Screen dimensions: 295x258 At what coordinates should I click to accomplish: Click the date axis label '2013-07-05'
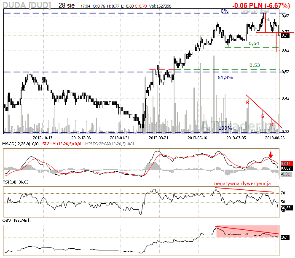pos(236,138)
